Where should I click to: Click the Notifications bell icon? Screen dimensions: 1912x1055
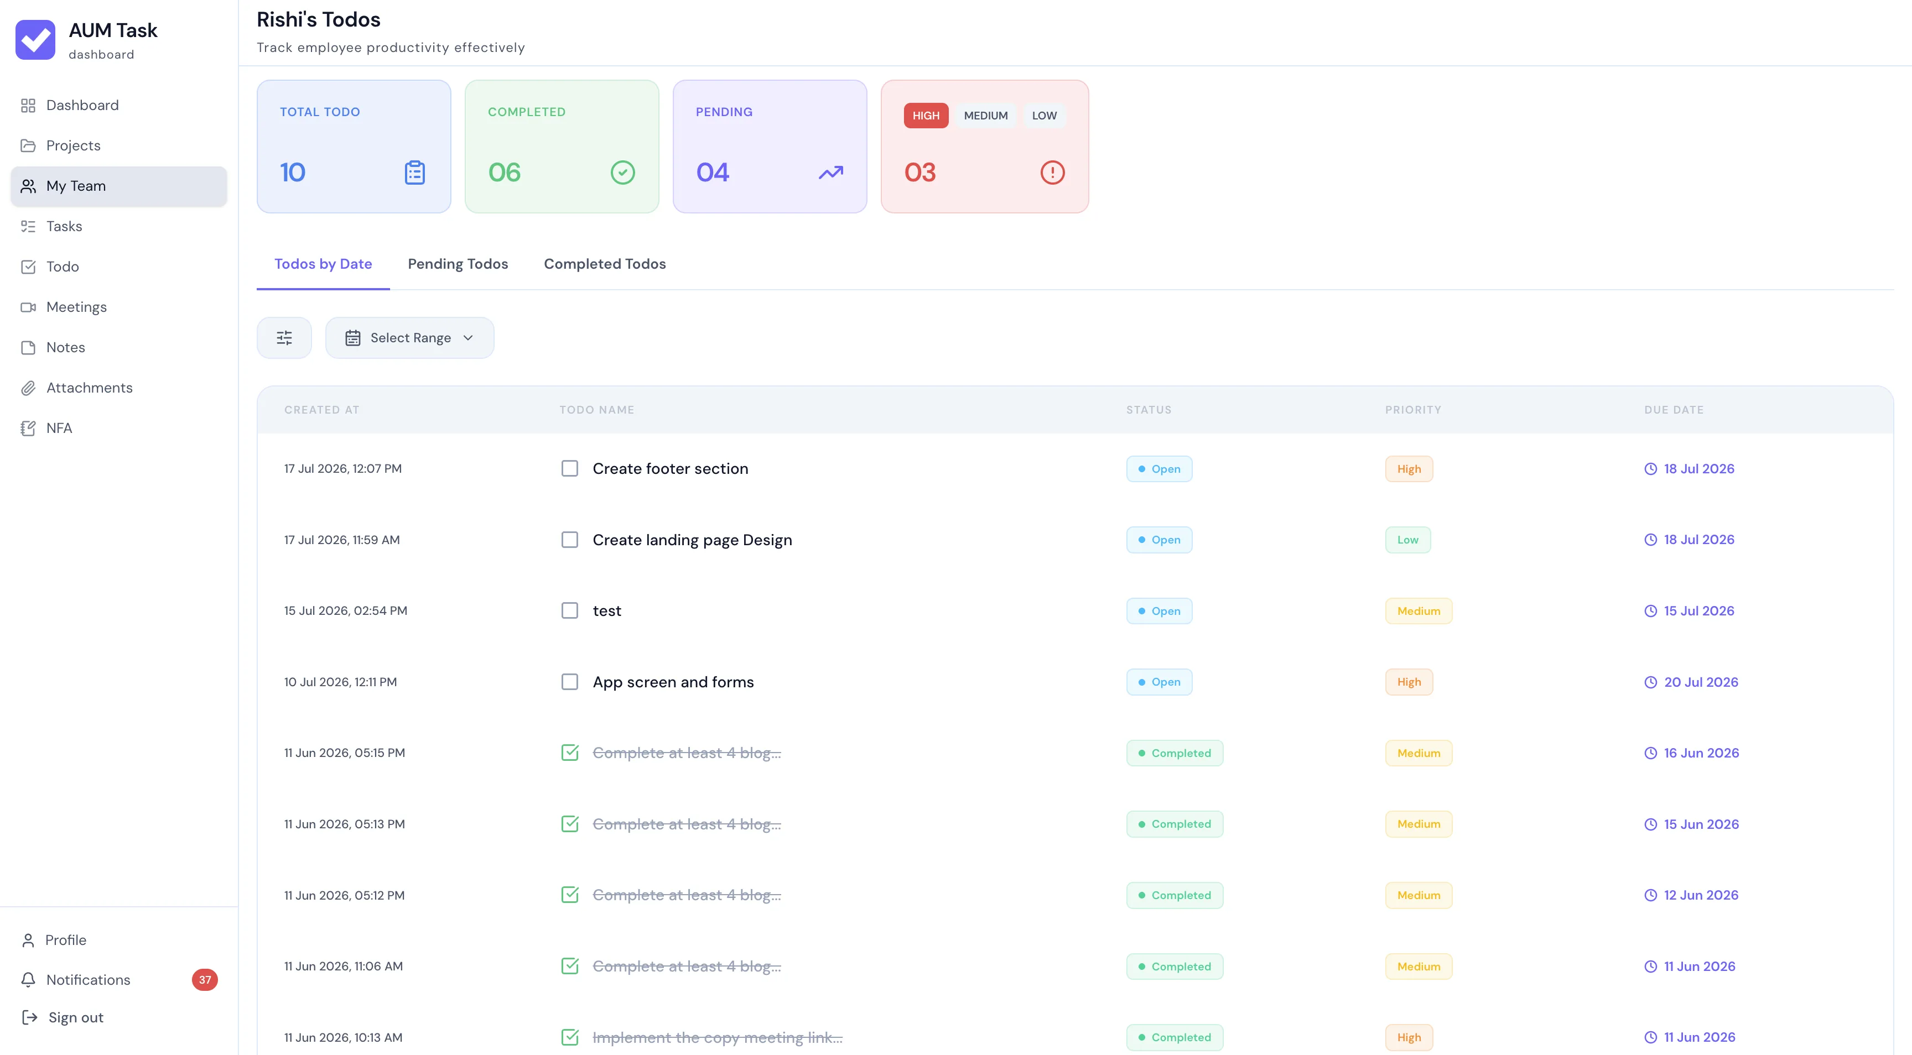[28, 979]
